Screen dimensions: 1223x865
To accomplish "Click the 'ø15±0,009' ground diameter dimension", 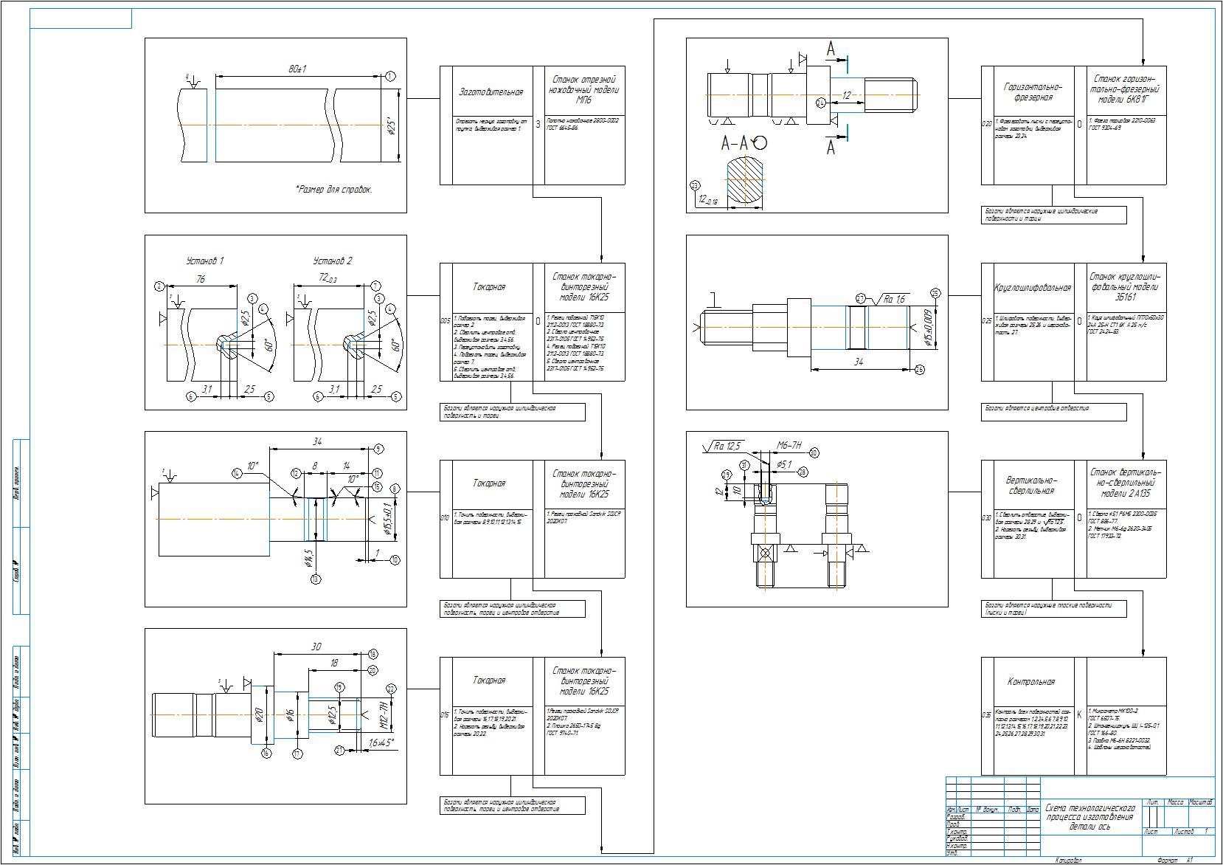I will [x=929, y=327].
